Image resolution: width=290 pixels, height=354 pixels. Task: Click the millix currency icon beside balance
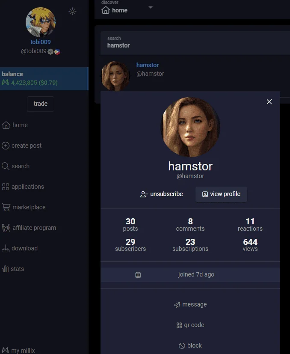click(x=6, y=82)
